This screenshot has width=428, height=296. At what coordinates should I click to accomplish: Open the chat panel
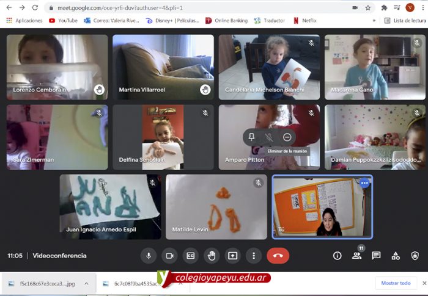pos(376,256)
